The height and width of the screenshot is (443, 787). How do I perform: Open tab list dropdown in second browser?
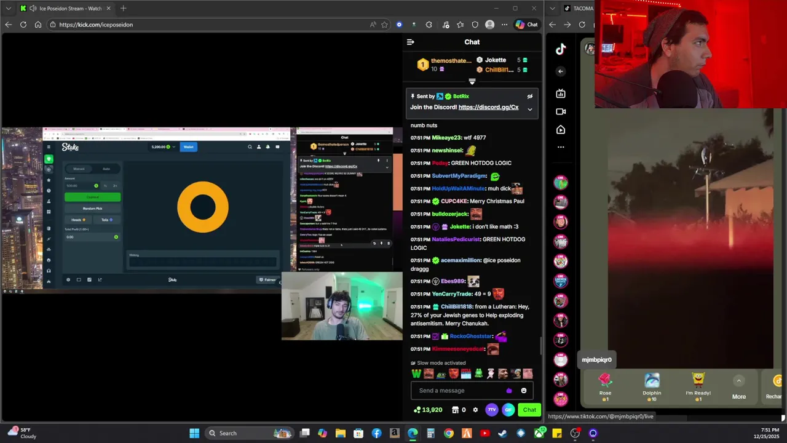(553, 9)
